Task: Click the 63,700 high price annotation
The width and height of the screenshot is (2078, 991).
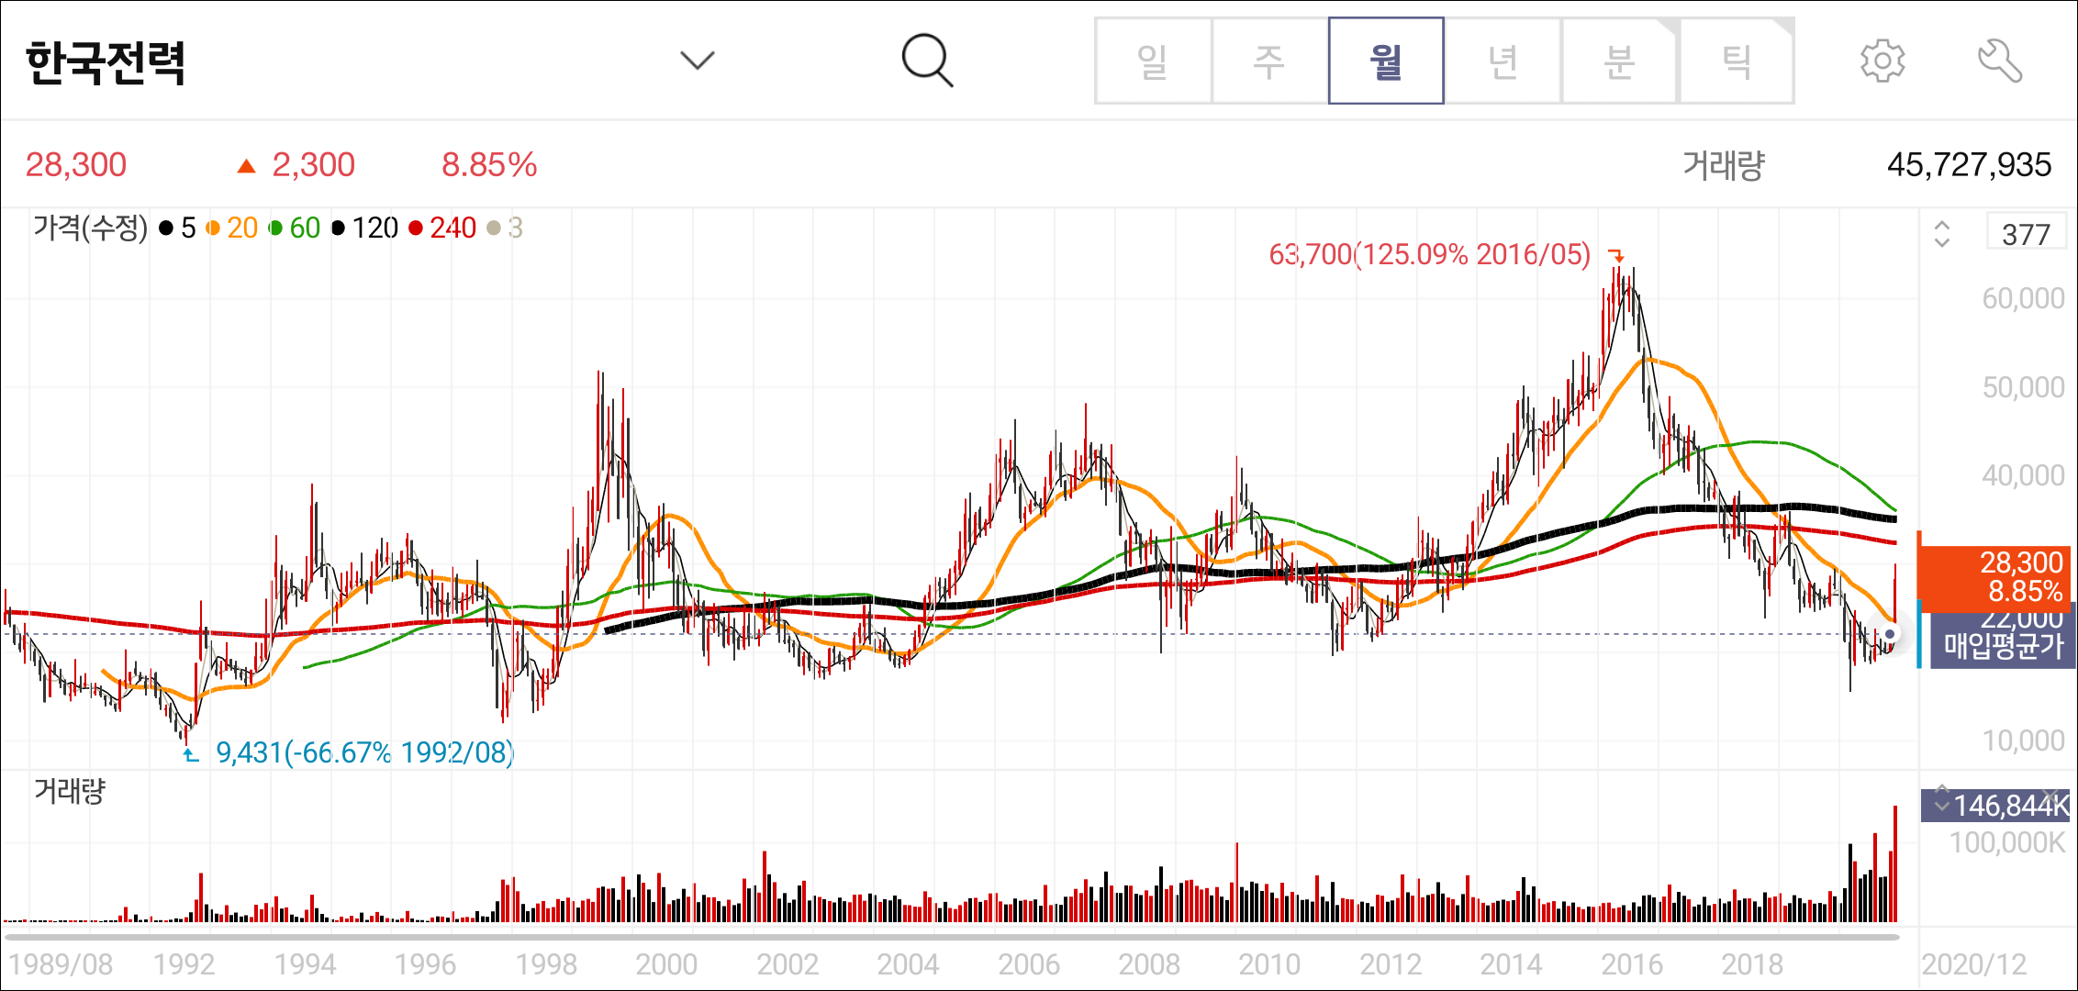Action: (1429, 254)
